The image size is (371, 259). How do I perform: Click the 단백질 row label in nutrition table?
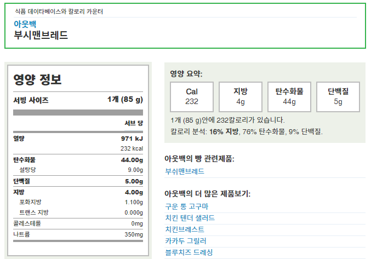[21, 181]
